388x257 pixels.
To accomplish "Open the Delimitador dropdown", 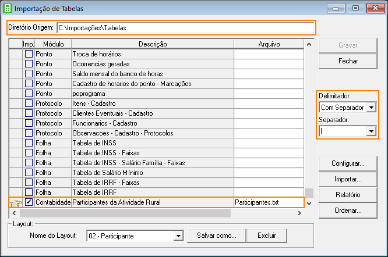I will click(371, 108).
